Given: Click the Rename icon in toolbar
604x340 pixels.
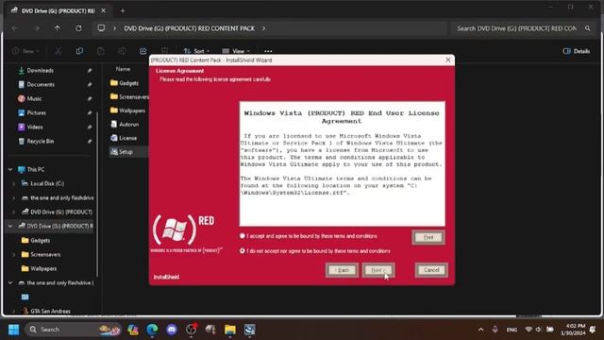Looking at the screenshot, I should pos(122,51).
